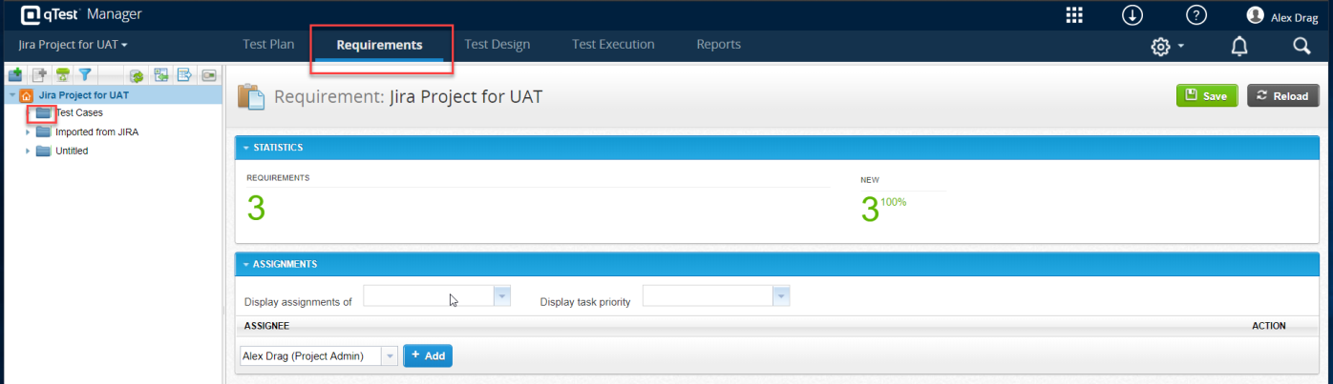This screenshot has height=384, width=1333.
Task: Open the notifications bell
Action: tap(1239, 46)
